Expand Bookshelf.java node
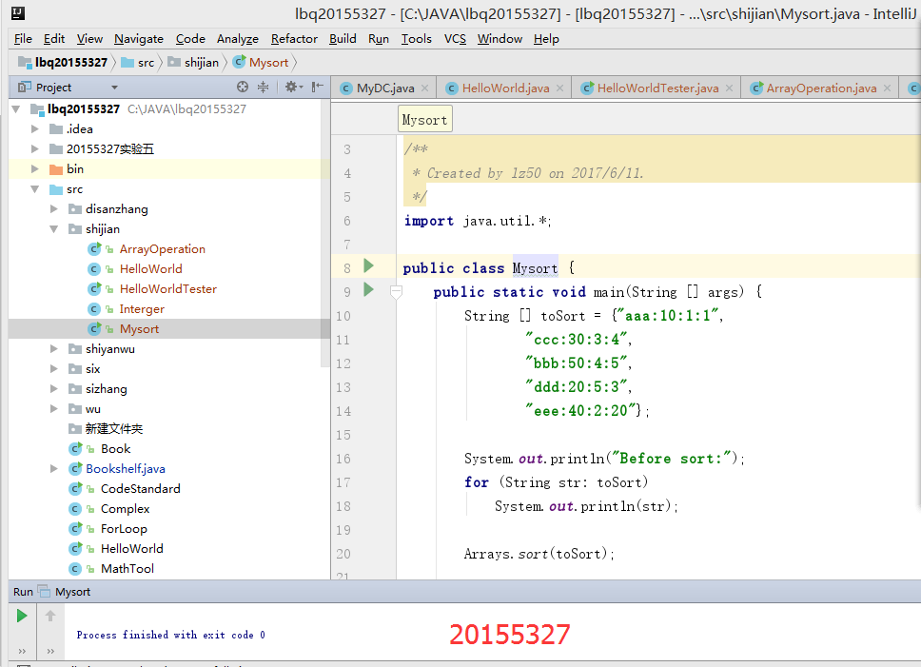 tap(53, 468)
